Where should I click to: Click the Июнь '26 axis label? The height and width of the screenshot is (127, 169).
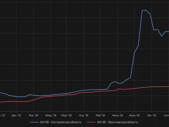point(117,115)
